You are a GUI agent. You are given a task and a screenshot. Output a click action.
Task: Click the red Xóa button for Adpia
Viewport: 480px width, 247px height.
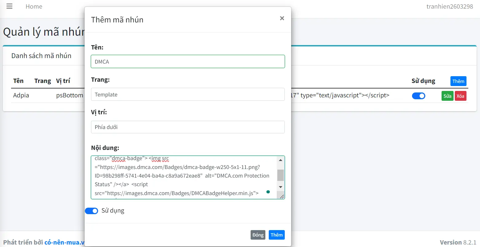[x=460, y=96]
